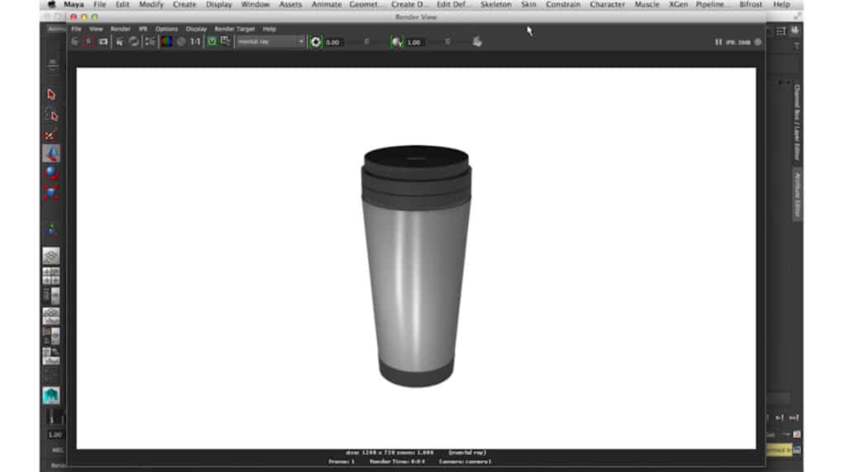Open the Skeleton menu in the menu bar

[x=496, y=5]
